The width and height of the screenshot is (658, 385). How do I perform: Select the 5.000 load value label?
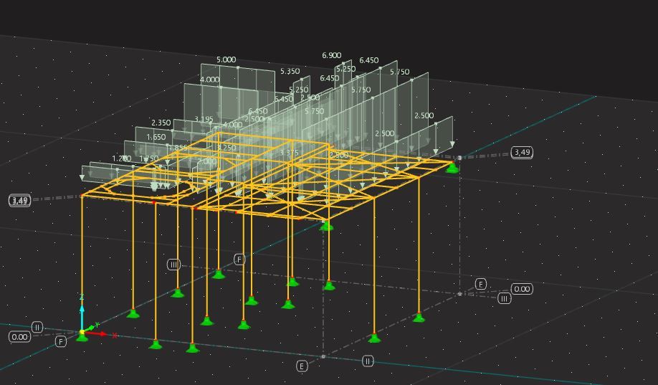(x=227, y=60)
